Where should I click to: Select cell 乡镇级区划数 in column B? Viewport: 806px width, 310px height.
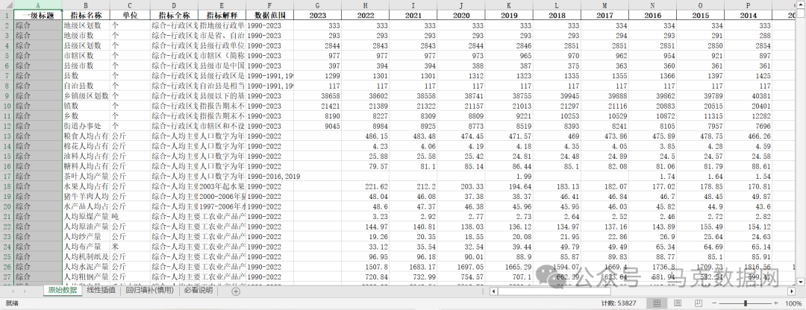pyautogui.click(x=86, y=96)
